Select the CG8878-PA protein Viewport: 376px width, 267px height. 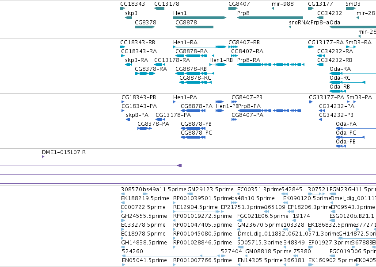[193, 111]
